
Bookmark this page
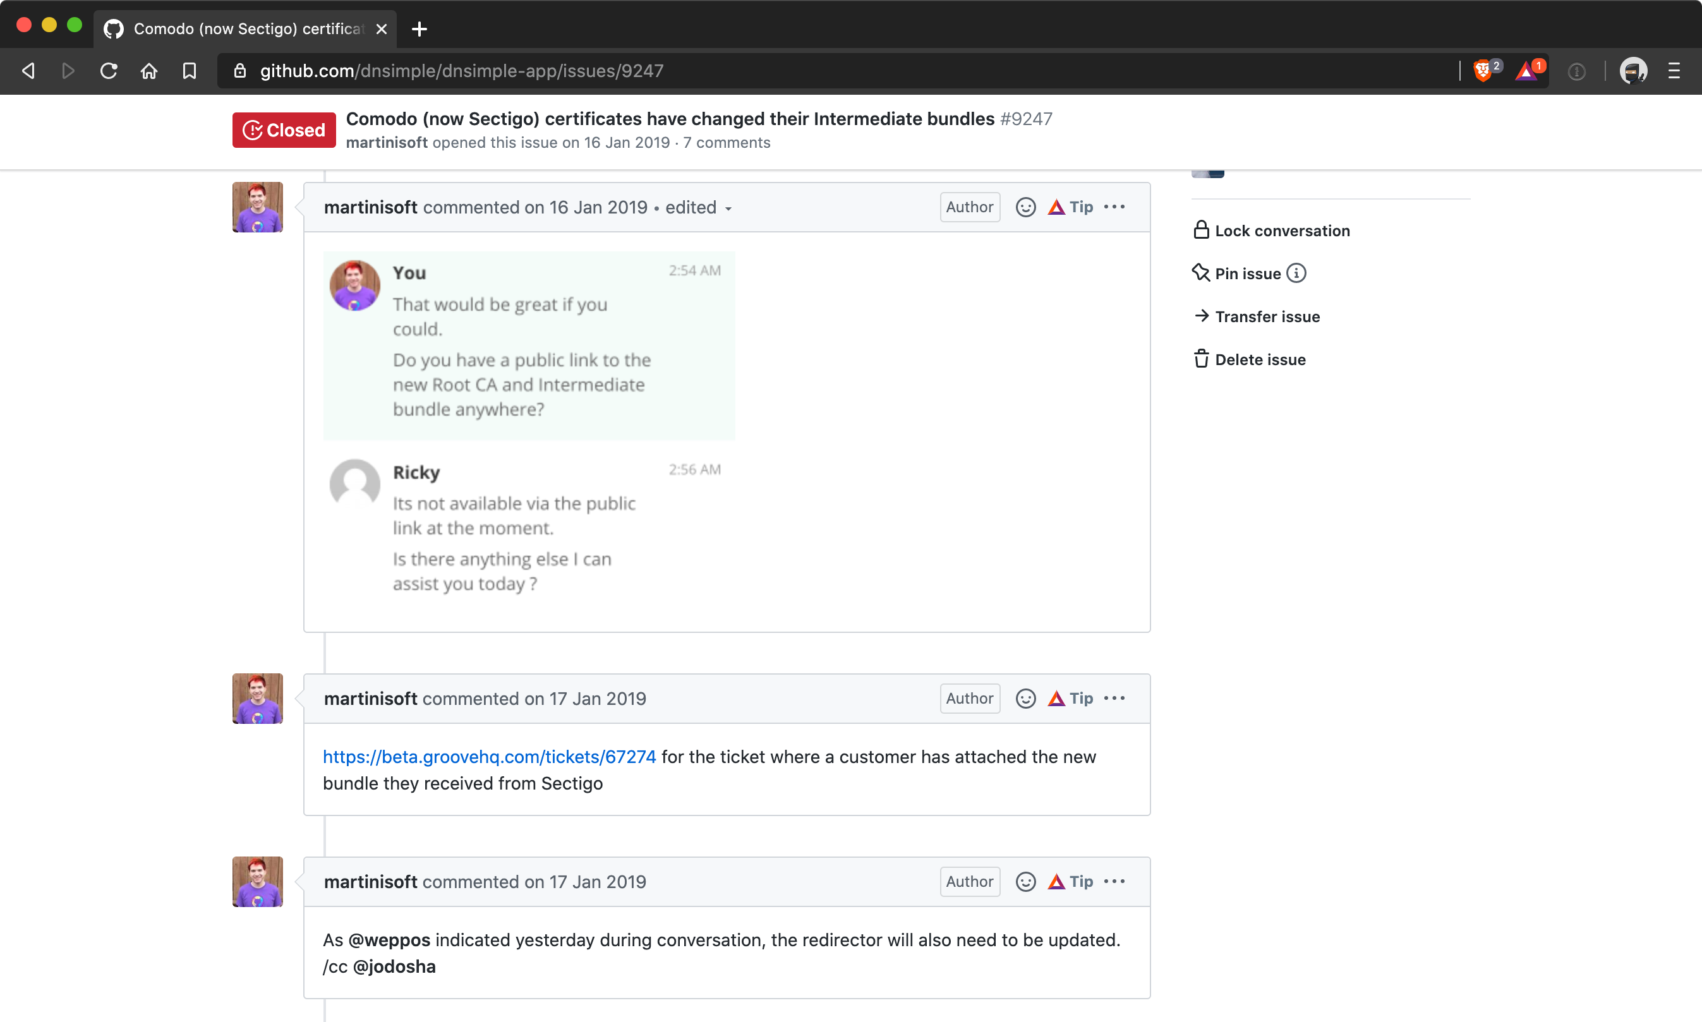(x=190, y=71)
